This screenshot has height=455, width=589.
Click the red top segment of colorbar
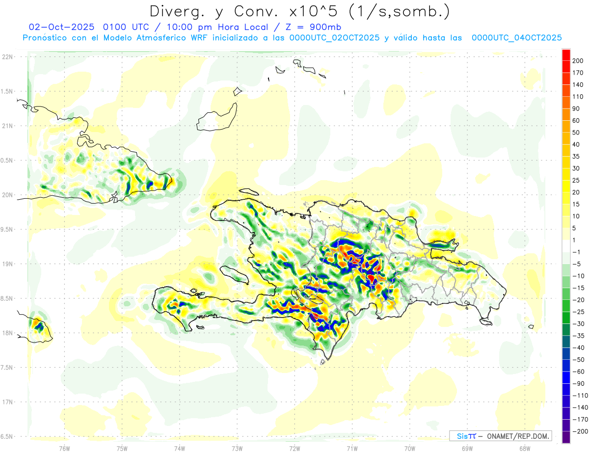coord(566,55)
